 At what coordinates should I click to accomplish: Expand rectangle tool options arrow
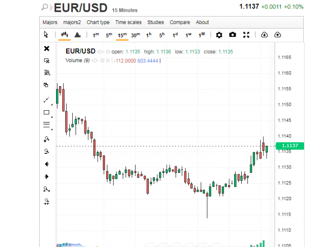pyautogui.click(x=51, y=117)
